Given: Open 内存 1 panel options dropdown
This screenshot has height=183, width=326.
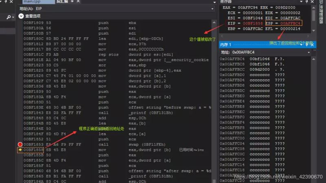Looking at the screenshot, I should [x=301, y=45].
